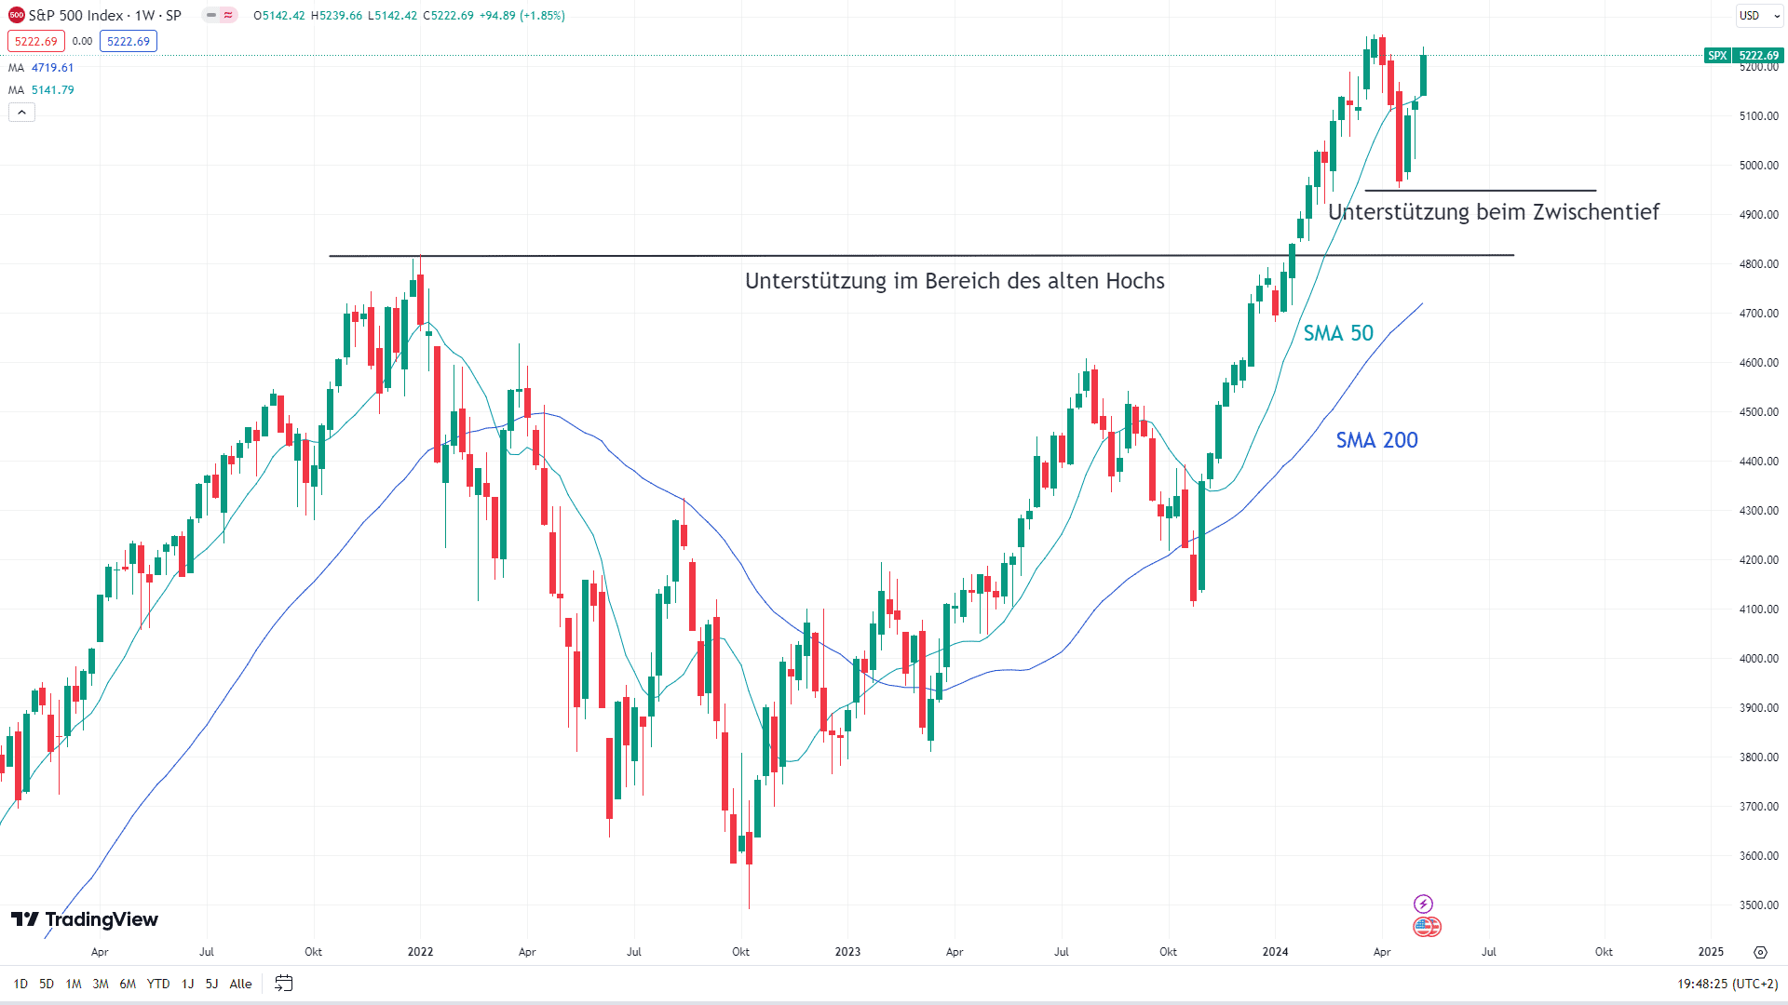
Task: Collapse the indicator legend with chevron
Action: [x=21, y=112]
